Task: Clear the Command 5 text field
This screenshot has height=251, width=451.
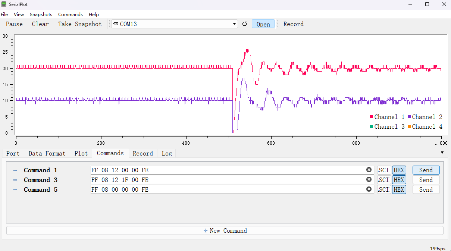Action: pyautogui.click(x=369, y=189)
